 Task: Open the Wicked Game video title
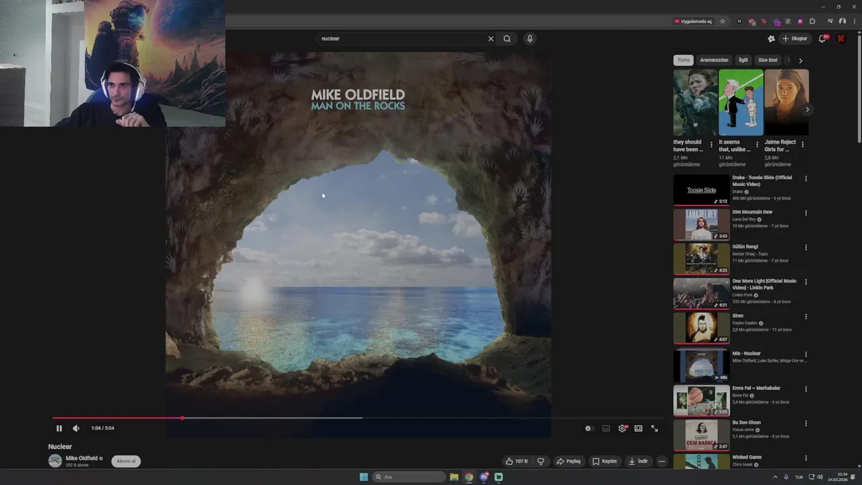(747, 457)
